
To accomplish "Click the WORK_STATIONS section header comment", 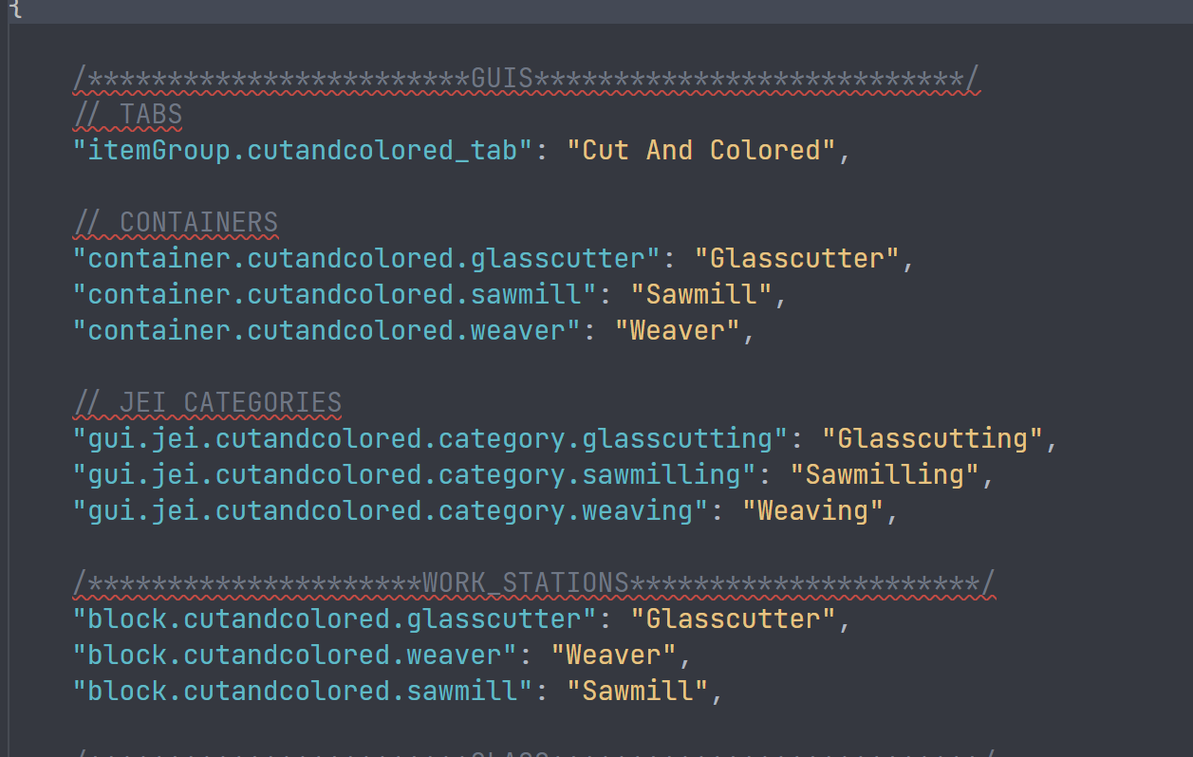I will pyautogui.click(x=534, y=582).
